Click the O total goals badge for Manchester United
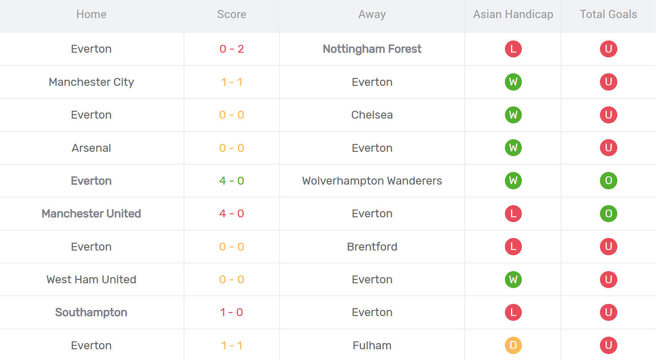The width and height of the screenshot is (657, 360). 608,213
